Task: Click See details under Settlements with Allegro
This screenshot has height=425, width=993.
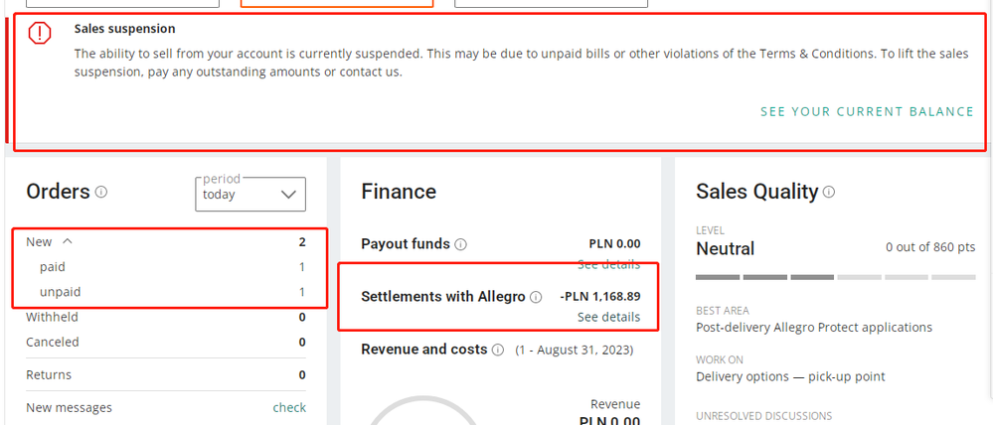Action: [608, 317]
